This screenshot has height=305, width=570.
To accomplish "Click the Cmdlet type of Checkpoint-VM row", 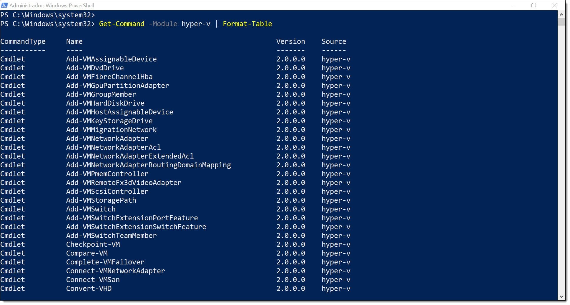I will coord(12,244).
